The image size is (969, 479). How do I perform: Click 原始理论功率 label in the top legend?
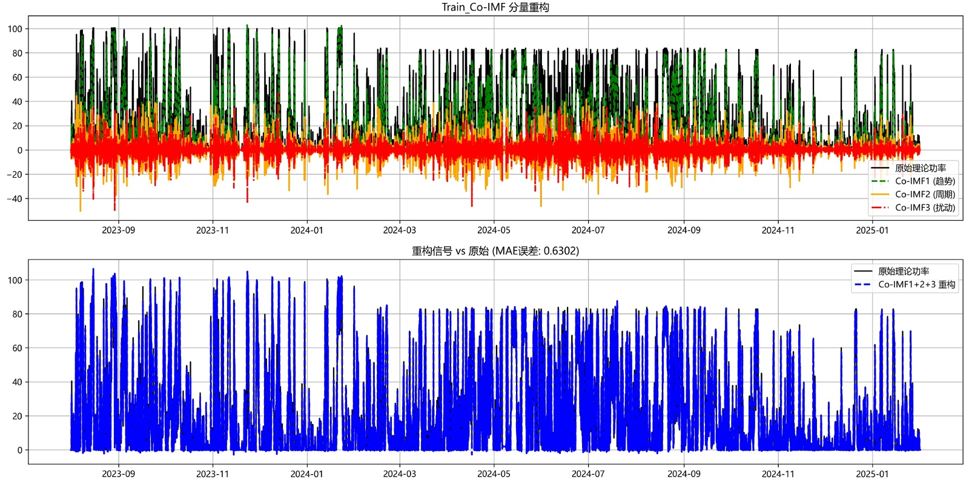[920, 168]
